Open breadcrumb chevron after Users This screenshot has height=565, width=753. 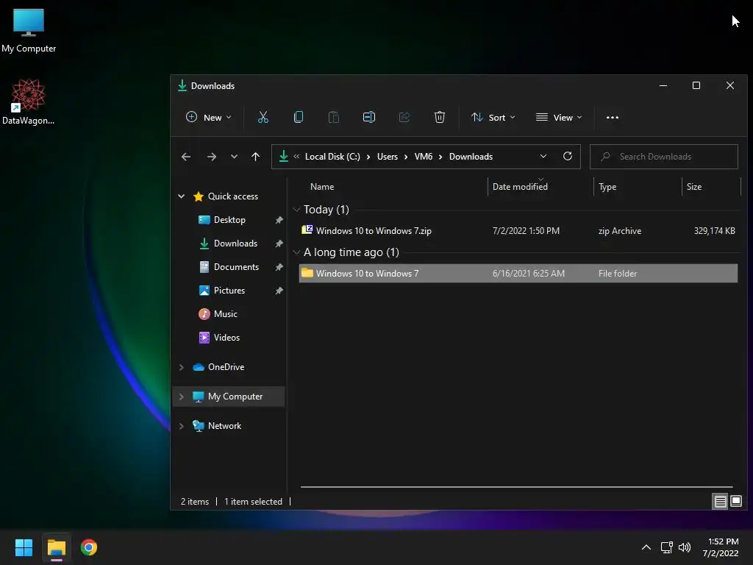[406, 157]
